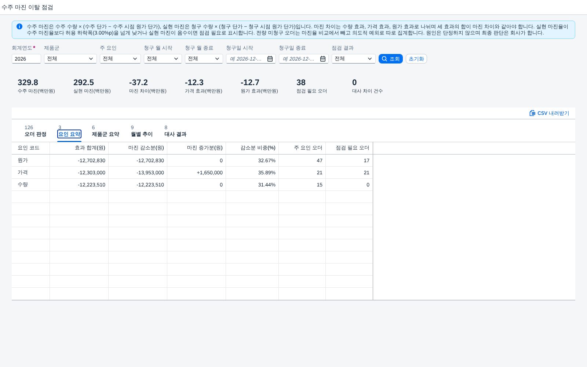Click the 회계연도 input field showing 2026
The image size is (587, 367).
26,59
